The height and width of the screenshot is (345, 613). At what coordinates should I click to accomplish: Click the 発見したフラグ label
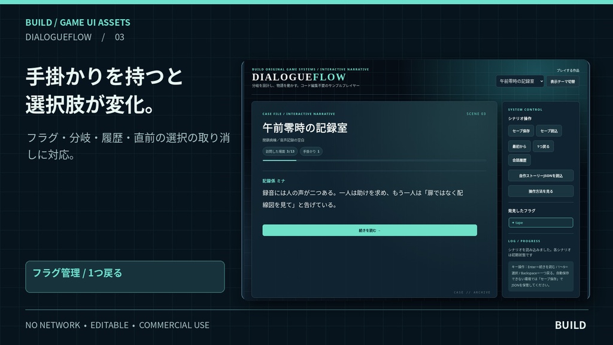[x=521, y=211]
